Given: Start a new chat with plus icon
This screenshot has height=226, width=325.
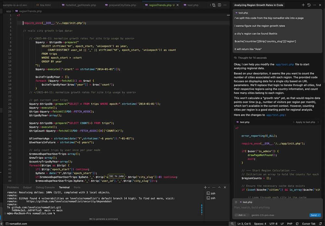Looking at the screenshot, I should 303,5.
